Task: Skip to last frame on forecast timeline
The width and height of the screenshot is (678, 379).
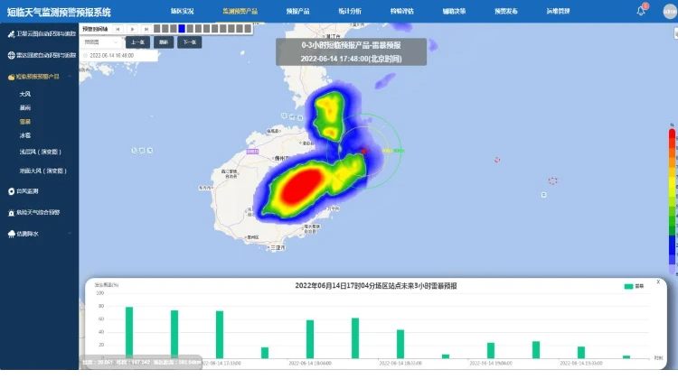Action: click(x=146, y=29)
